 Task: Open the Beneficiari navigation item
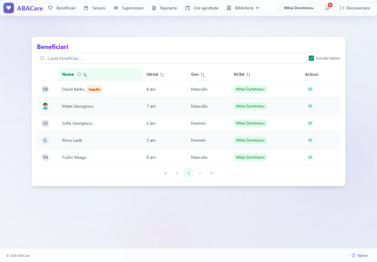(x=62, y=8)
